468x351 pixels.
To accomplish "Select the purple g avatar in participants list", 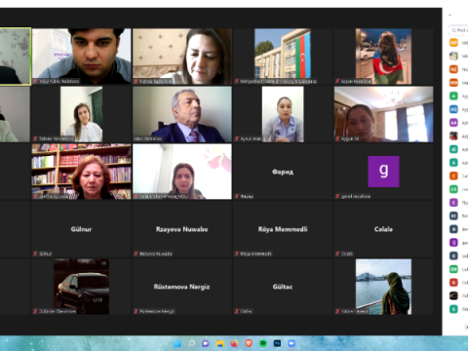I will [x=453, y=243].
